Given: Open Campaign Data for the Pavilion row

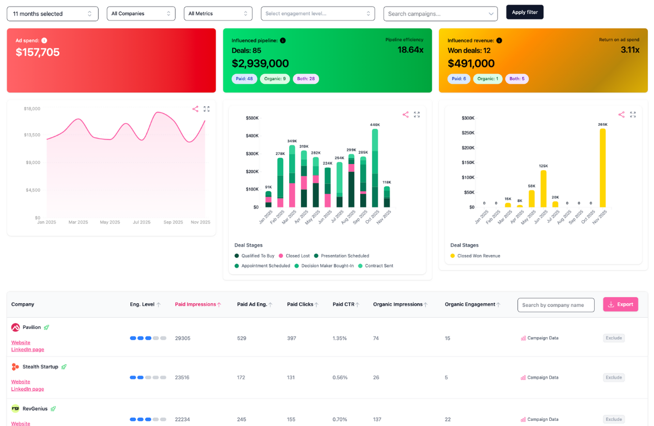Looking at the screenshot, I should pos(540,338).
